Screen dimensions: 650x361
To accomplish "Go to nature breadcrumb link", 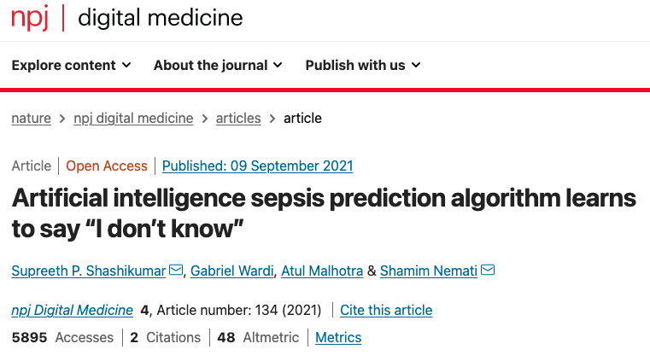I will coord(31,118).
